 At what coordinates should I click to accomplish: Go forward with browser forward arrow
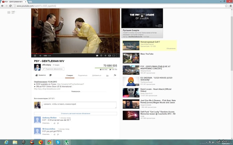pyautogui.click(x=6, y=6)
